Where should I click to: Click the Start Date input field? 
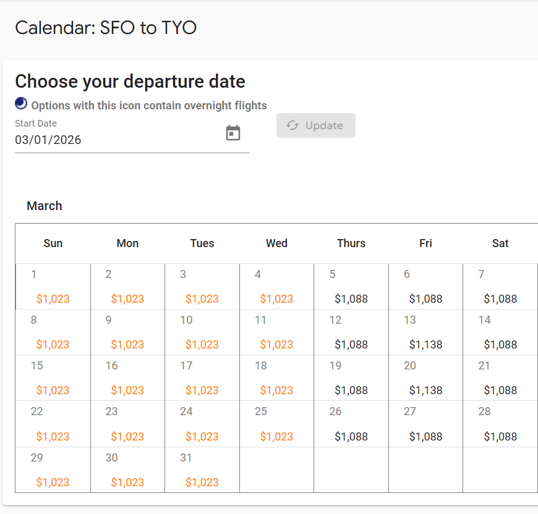pyautogui.click(x=117, y=140)
